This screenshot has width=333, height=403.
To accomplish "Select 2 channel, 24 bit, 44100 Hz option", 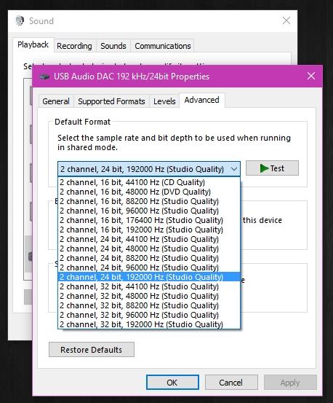I will [149, 239].
